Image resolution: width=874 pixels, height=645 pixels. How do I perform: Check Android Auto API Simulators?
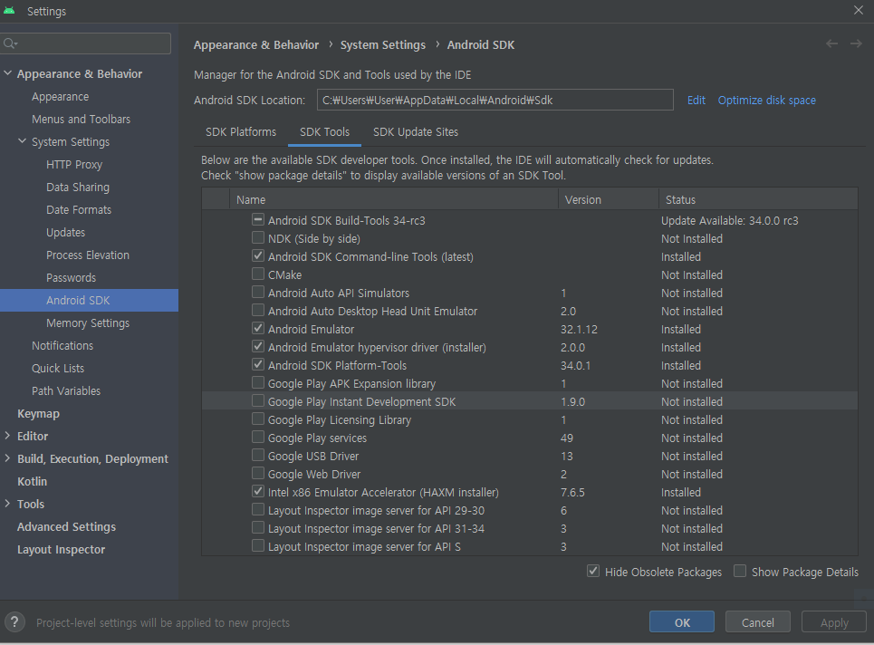pyautogui.click(x=257, y=292)
